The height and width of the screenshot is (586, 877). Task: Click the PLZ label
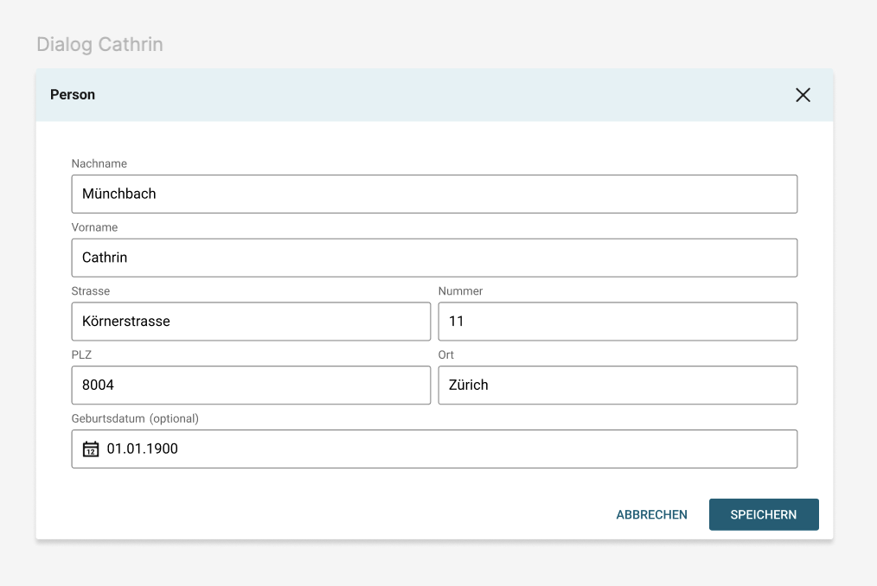click(81, 355)
